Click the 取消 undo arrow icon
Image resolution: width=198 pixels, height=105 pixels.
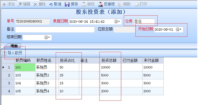[51, 4]
